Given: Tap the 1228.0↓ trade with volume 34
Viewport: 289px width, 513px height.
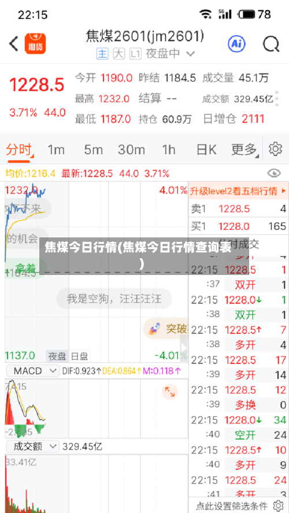Looking at the screenshot, I should coord(239,420).
